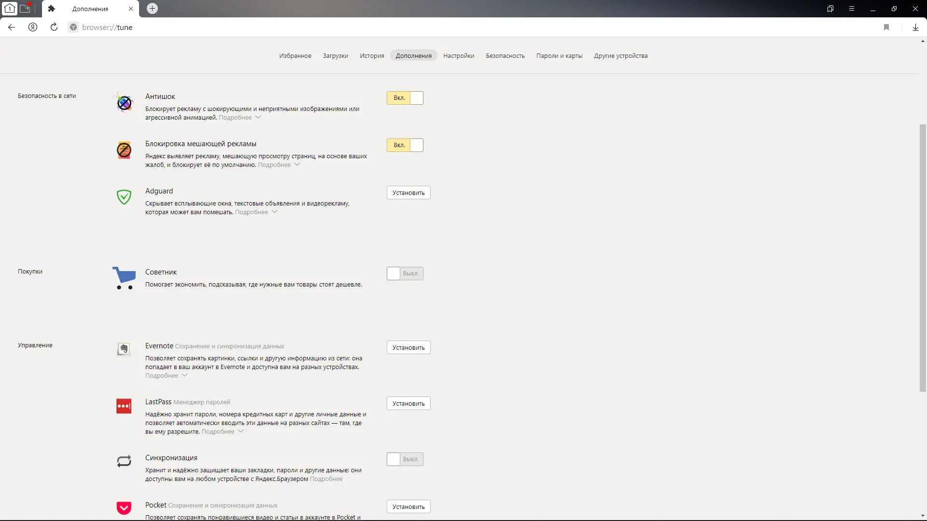
Task: Go back with the left arrow
Action: click(12, 27)
